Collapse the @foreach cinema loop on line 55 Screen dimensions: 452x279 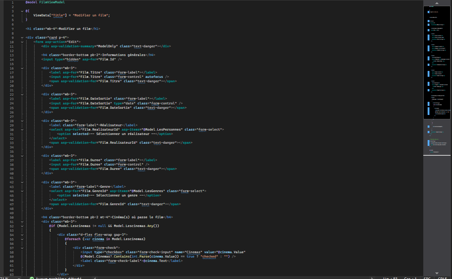(x=22, y=239)
